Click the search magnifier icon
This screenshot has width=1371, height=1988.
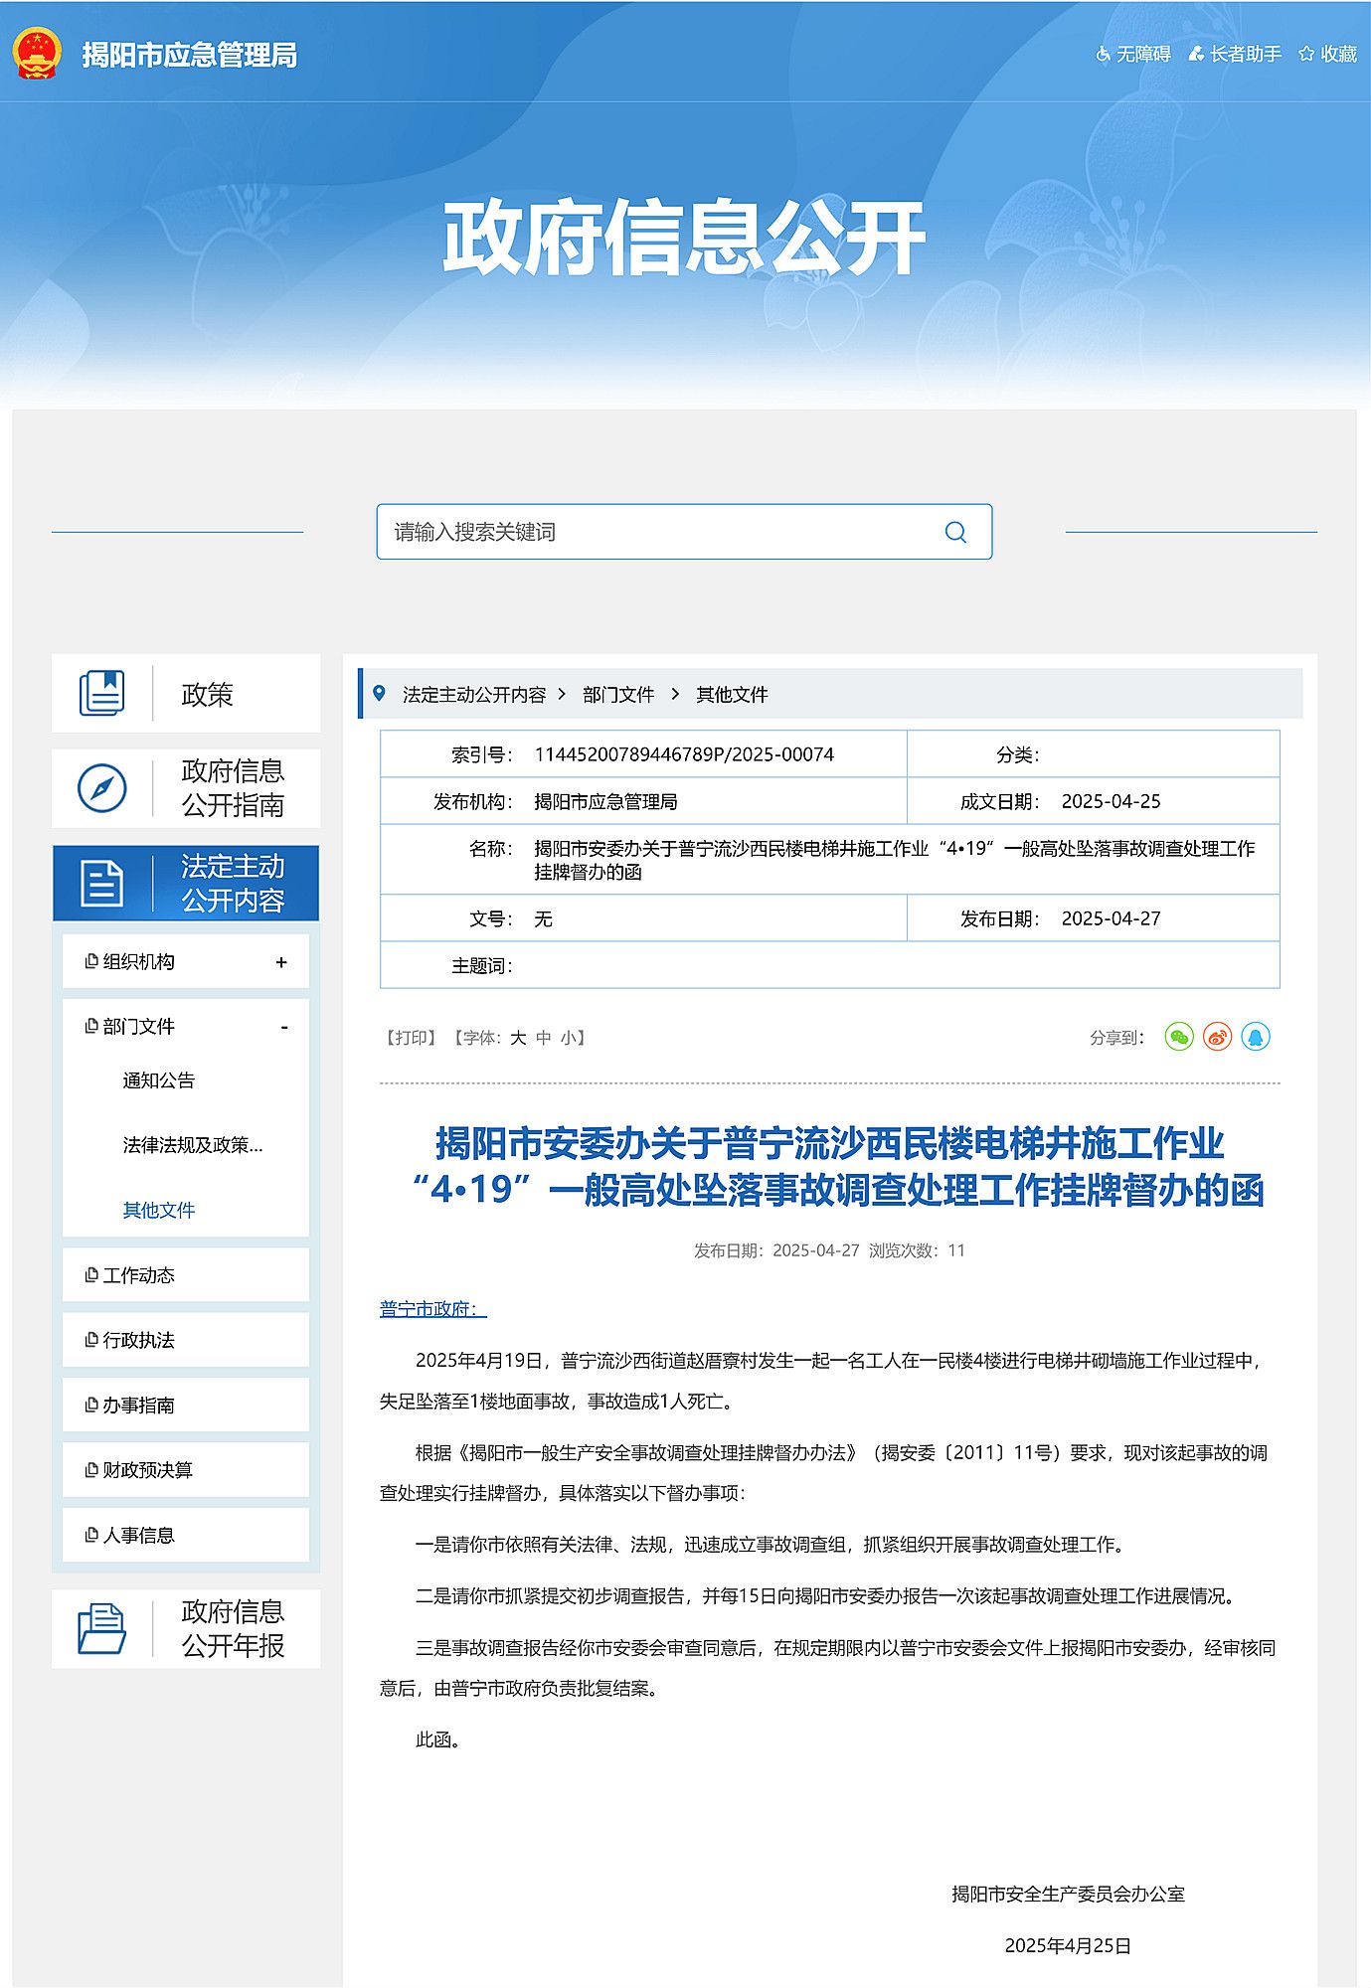tap(955, 532)
